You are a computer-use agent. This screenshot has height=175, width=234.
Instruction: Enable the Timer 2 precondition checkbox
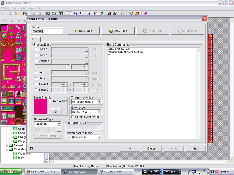pos(36,90)
